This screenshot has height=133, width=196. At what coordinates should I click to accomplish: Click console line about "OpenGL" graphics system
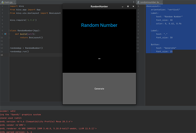[x=20, y=115]
